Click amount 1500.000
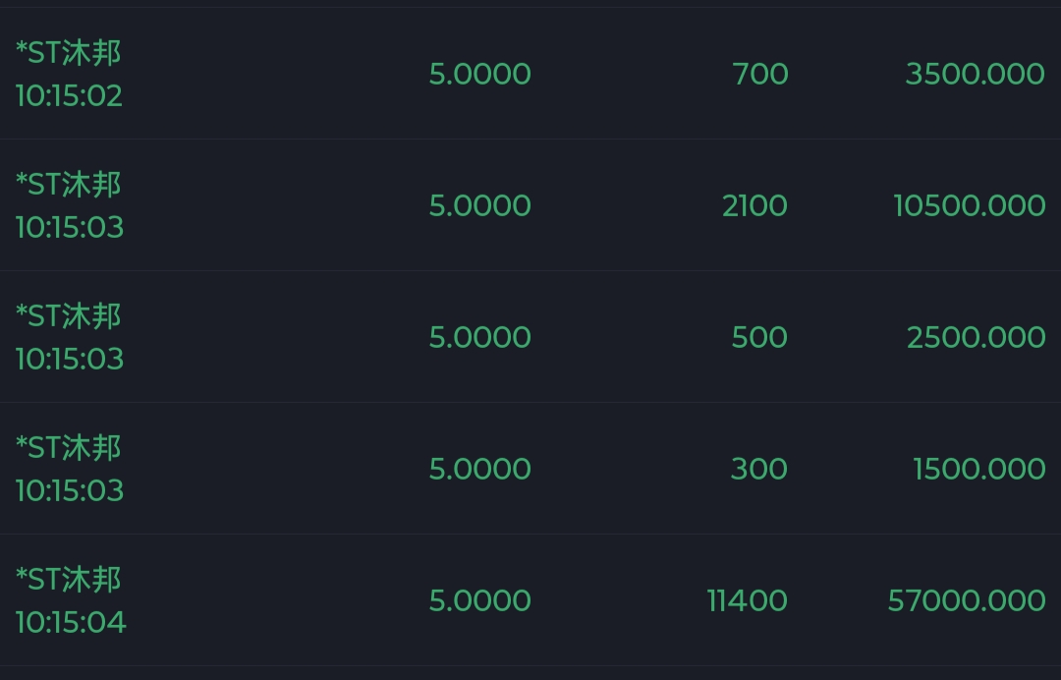 (x=979, y=469)
